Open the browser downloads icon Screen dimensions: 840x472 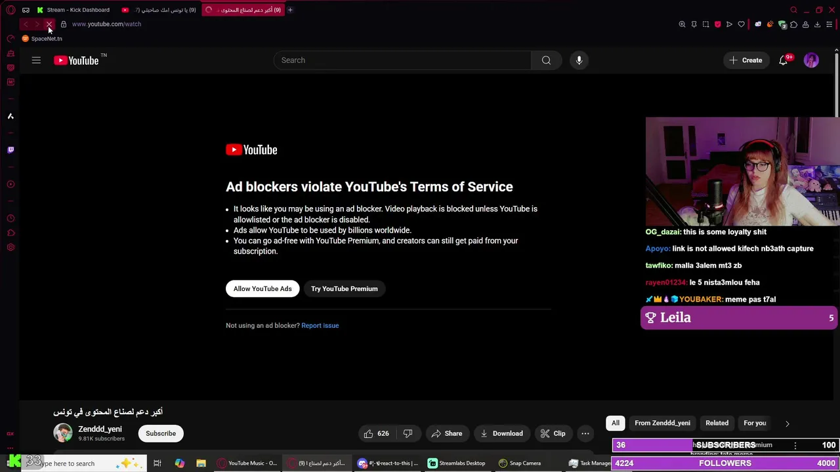coord(817,24)
